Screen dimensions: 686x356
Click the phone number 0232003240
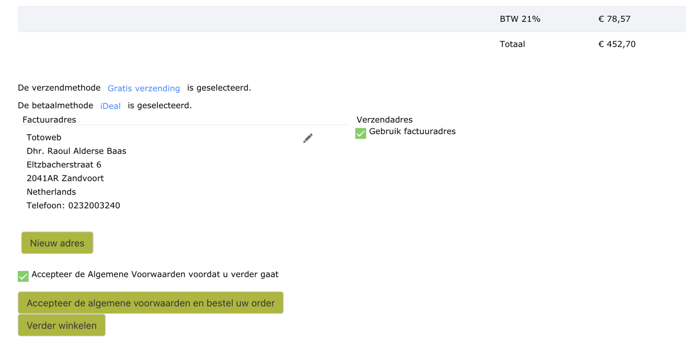pos(94,205)
